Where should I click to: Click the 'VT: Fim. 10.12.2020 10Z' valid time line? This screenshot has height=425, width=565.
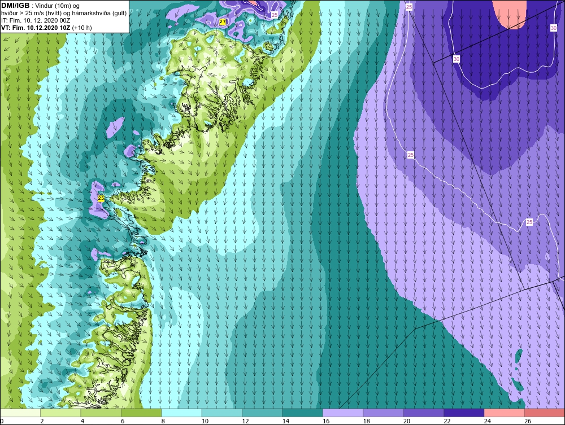[36, 28]
